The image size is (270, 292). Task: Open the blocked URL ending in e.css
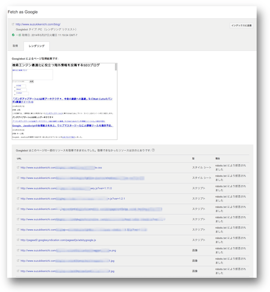pyautogui.click(x=61, y=168)
